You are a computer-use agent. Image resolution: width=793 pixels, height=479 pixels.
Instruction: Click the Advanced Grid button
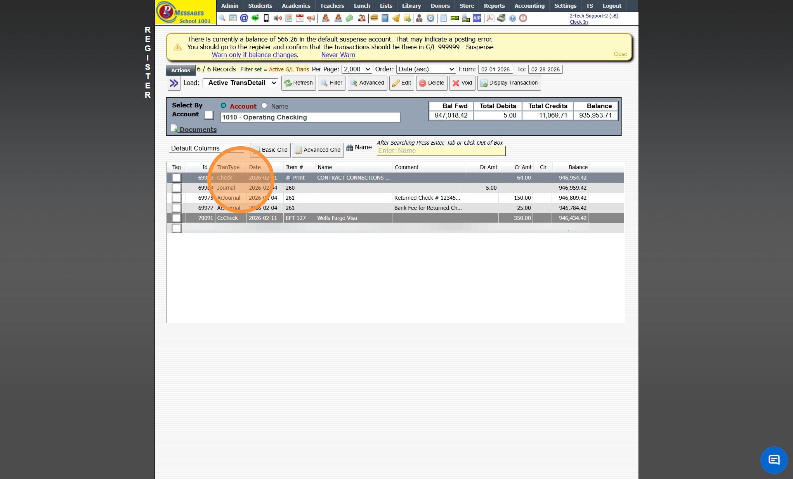pos(318,150)
